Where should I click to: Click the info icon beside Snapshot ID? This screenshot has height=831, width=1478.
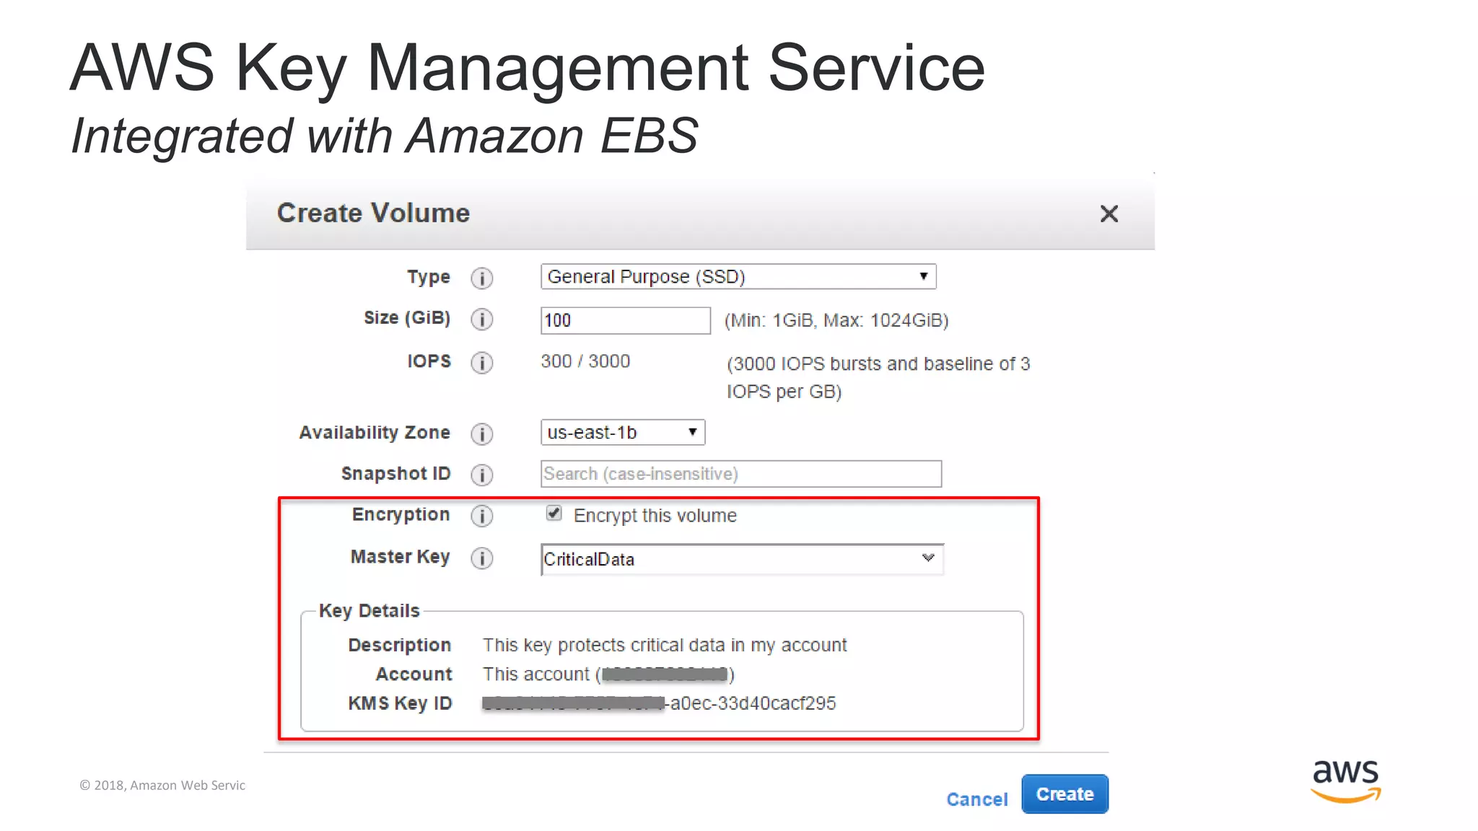[481, 475]
